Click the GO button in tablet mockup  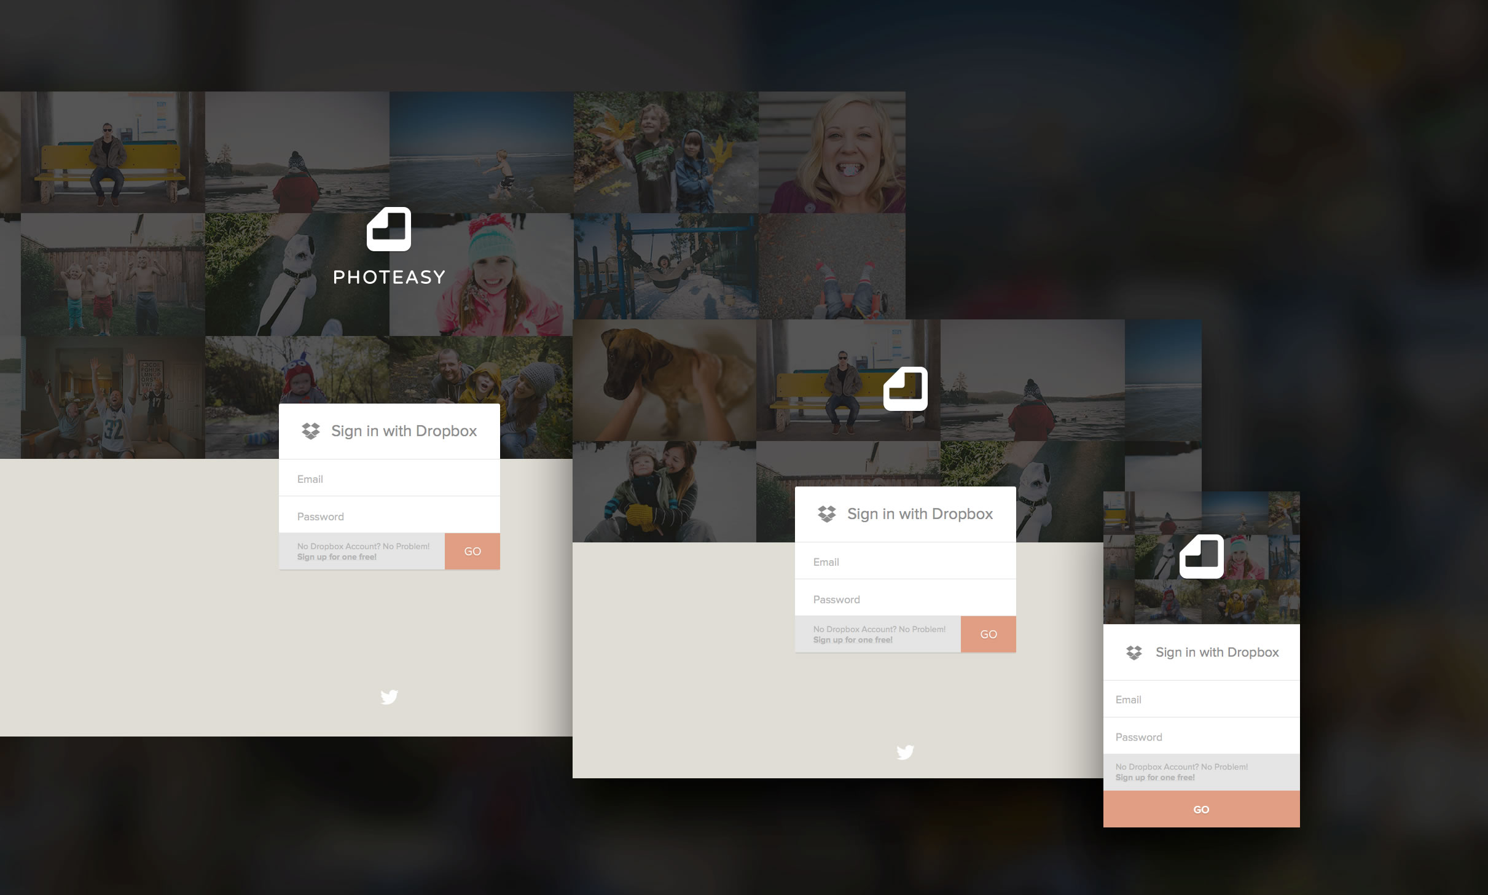(x=989, y=634)
